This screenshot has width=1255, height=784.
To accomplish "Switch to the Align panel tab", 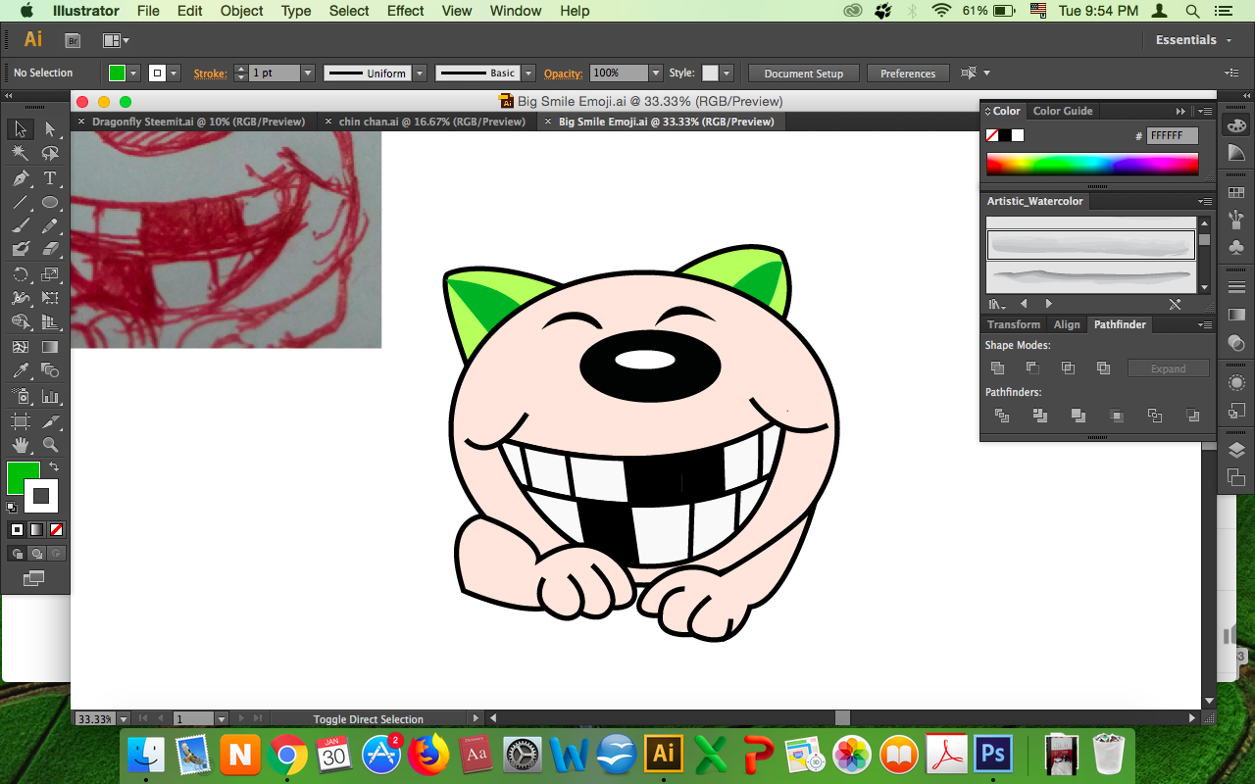I will (1067, 325).
